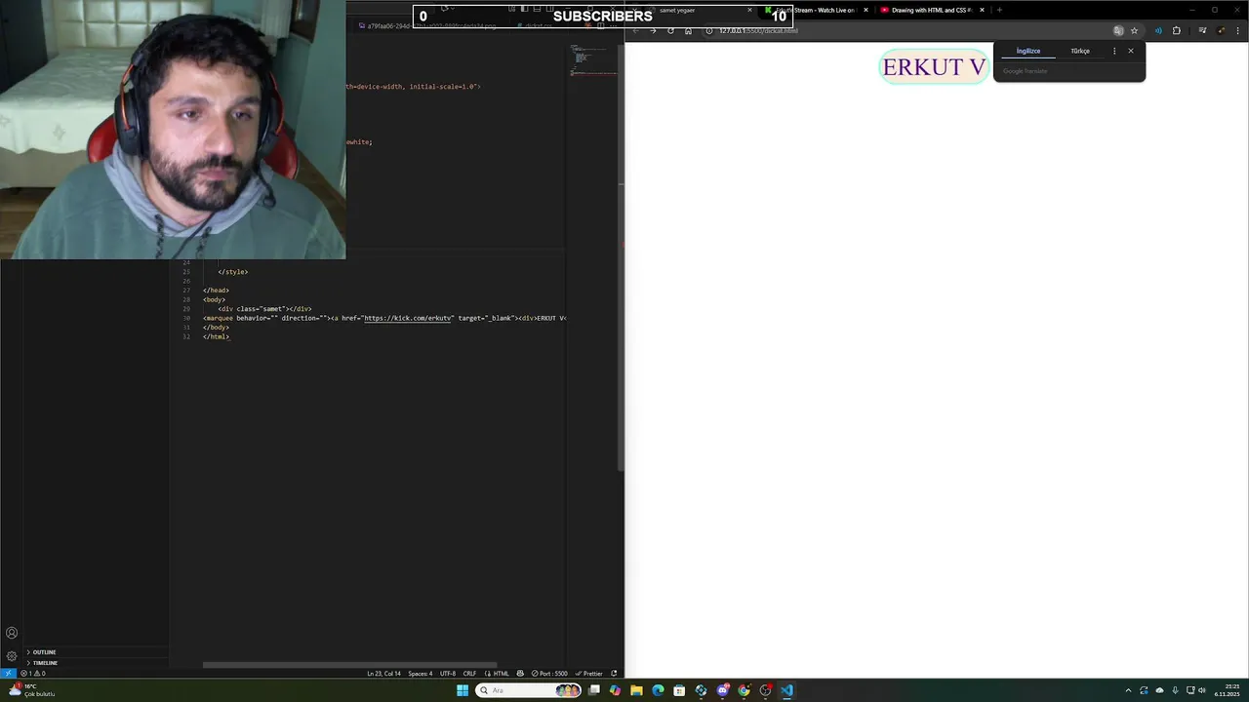The width and height of the screenshot is (1249, 702).
Task: Click the Copilot status icon in status bar
Action: 520,673
